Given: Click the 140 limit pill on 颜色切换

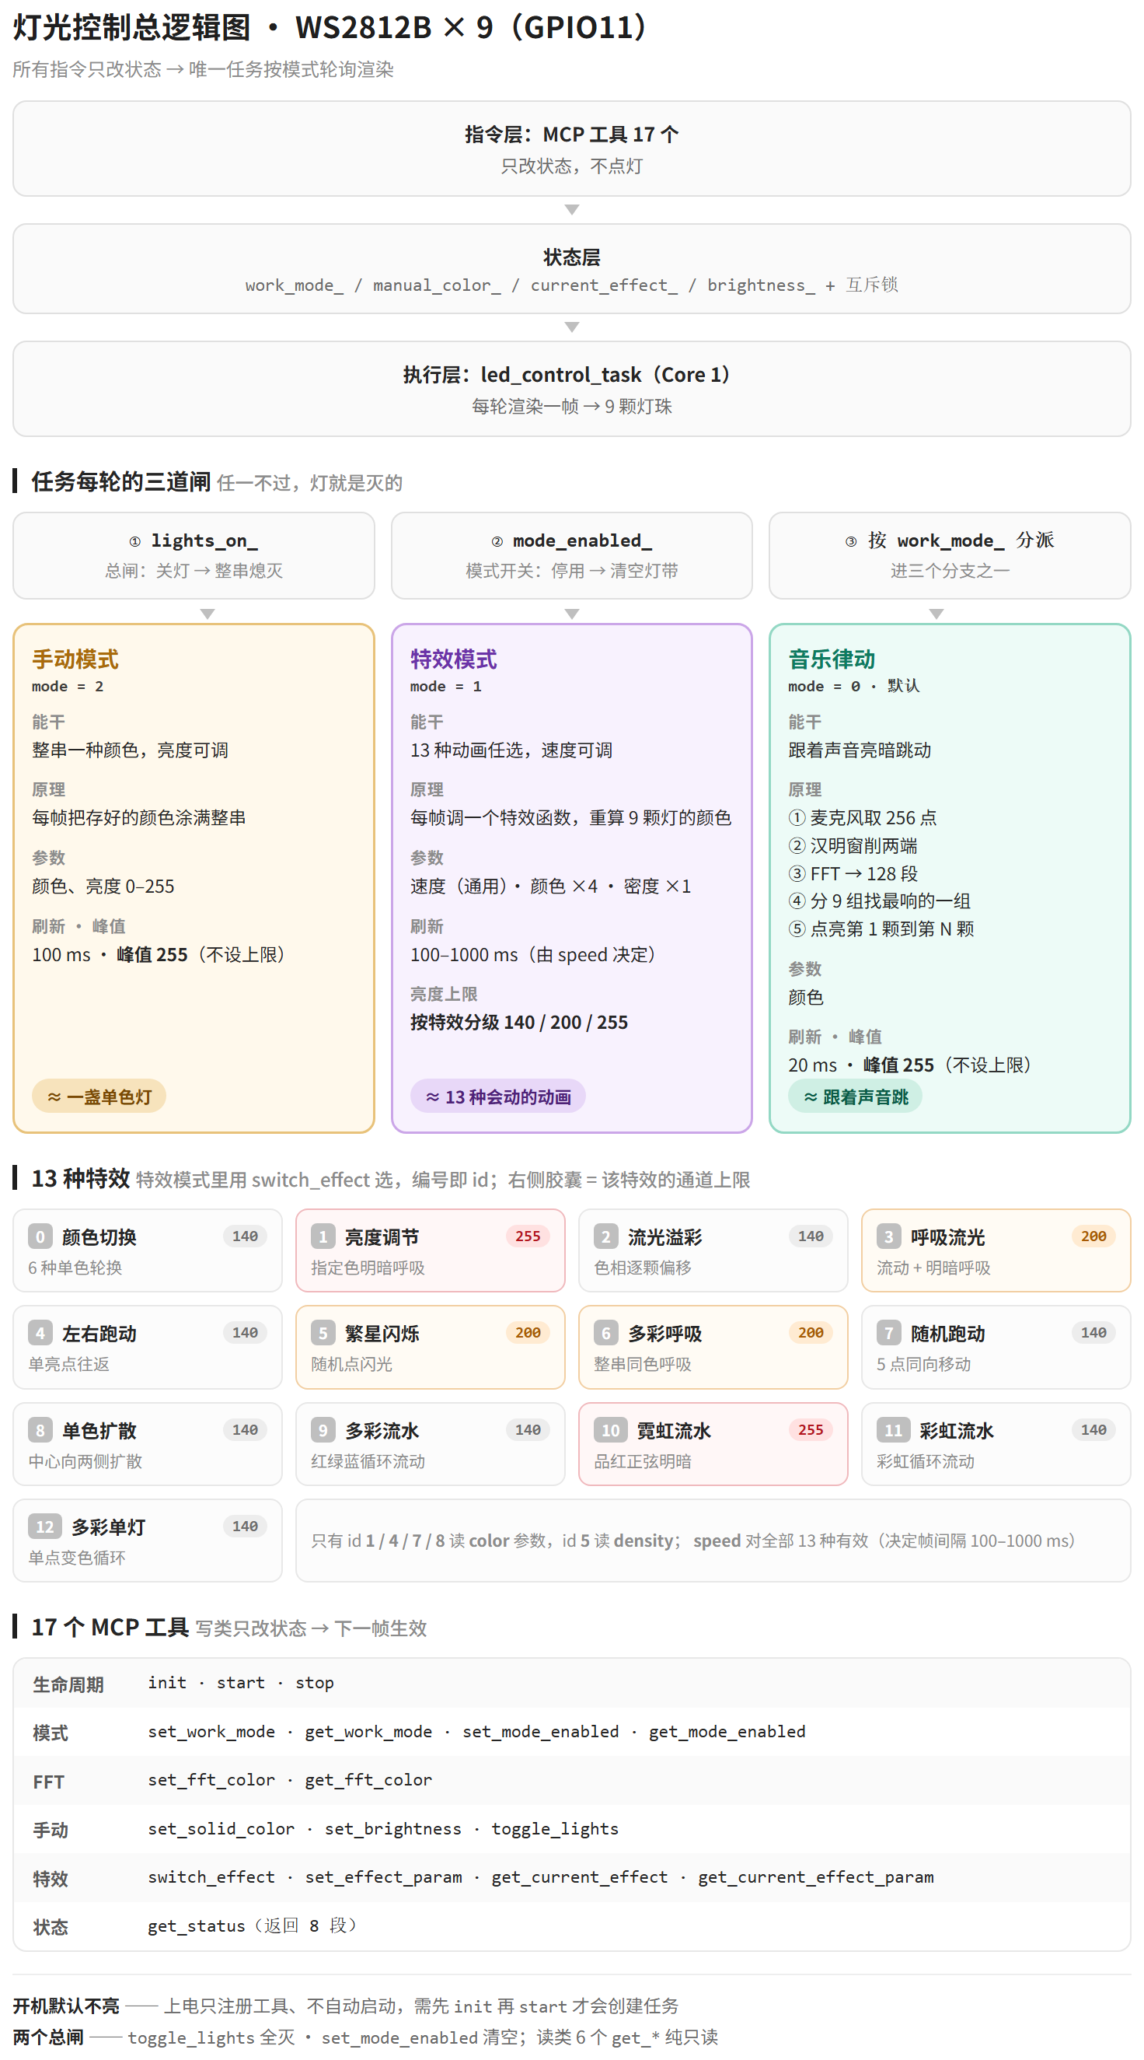Looking at the screenshot, I should (x=245, y=1236).
